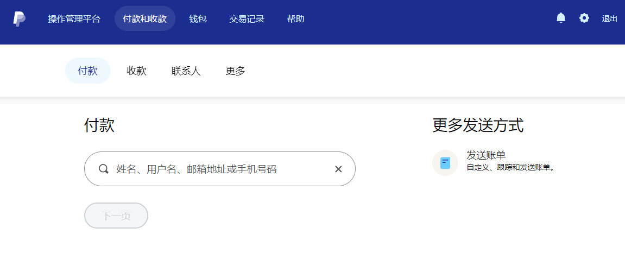Switch to the 收款 sub-tab
This screenshot has height=272, width=625.
137,71
